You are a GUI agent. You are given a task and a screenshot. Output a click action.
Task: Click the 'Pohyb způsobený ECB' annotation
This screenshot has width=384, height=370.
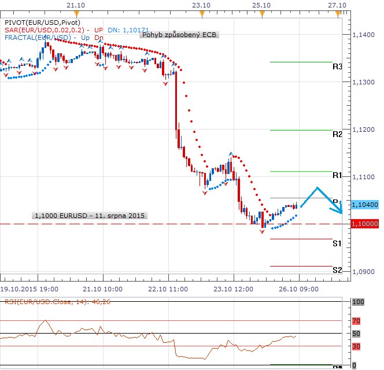179,34
